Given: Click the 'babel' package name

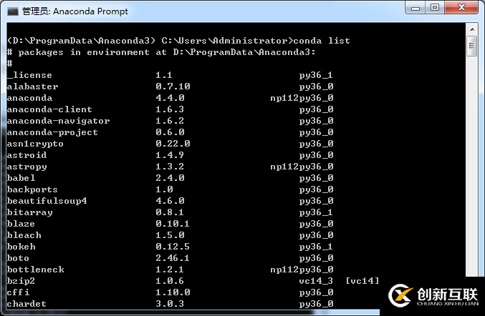Looking at the screenshot, I should (x=21, y=178).
